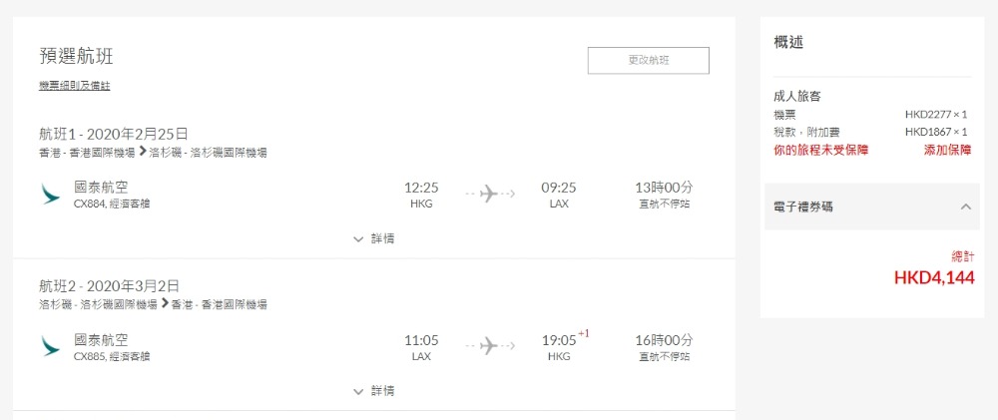
Task: Click the airplane icon between 12:25 and 09:25
Action: 489,194
